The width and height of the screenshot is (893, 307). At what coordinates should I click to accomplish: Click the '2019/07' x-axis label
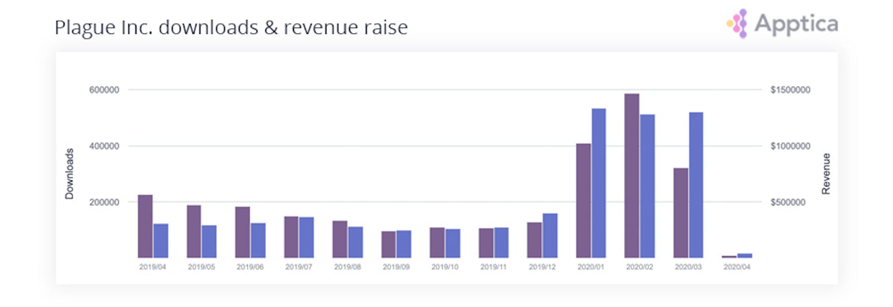click(x=299, y=267)
